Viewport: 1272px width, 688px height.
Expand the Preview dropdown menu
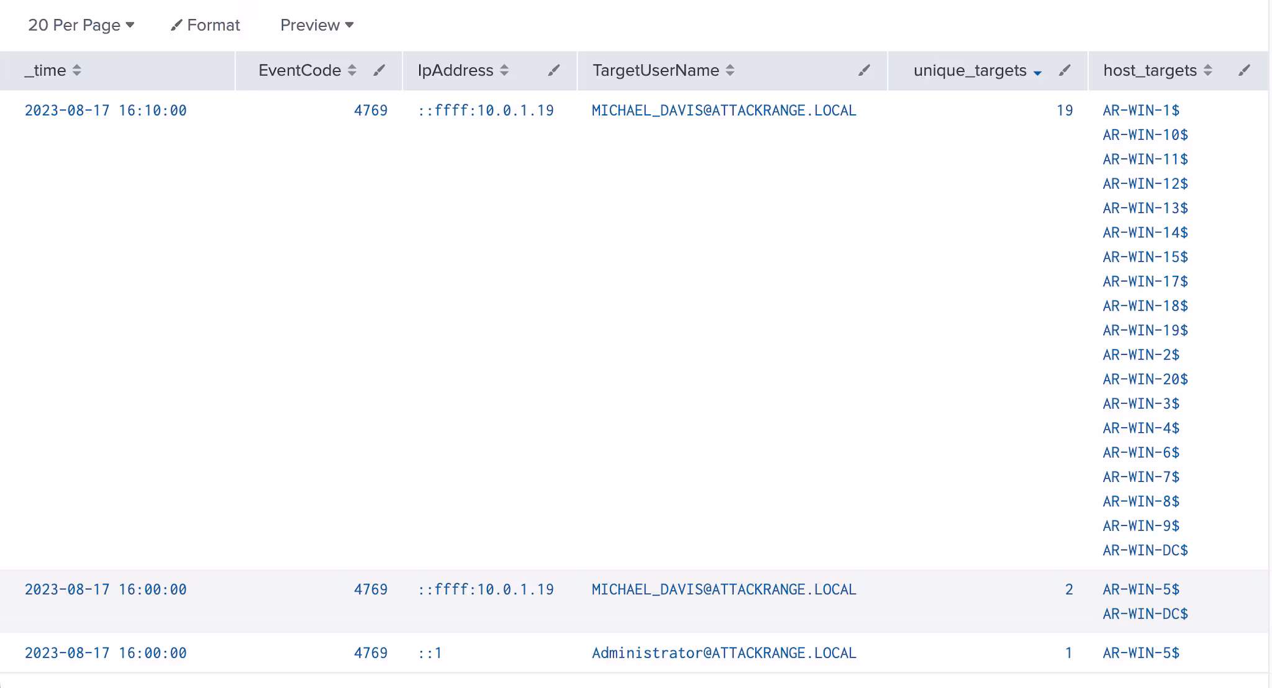(x=317, y=25)
